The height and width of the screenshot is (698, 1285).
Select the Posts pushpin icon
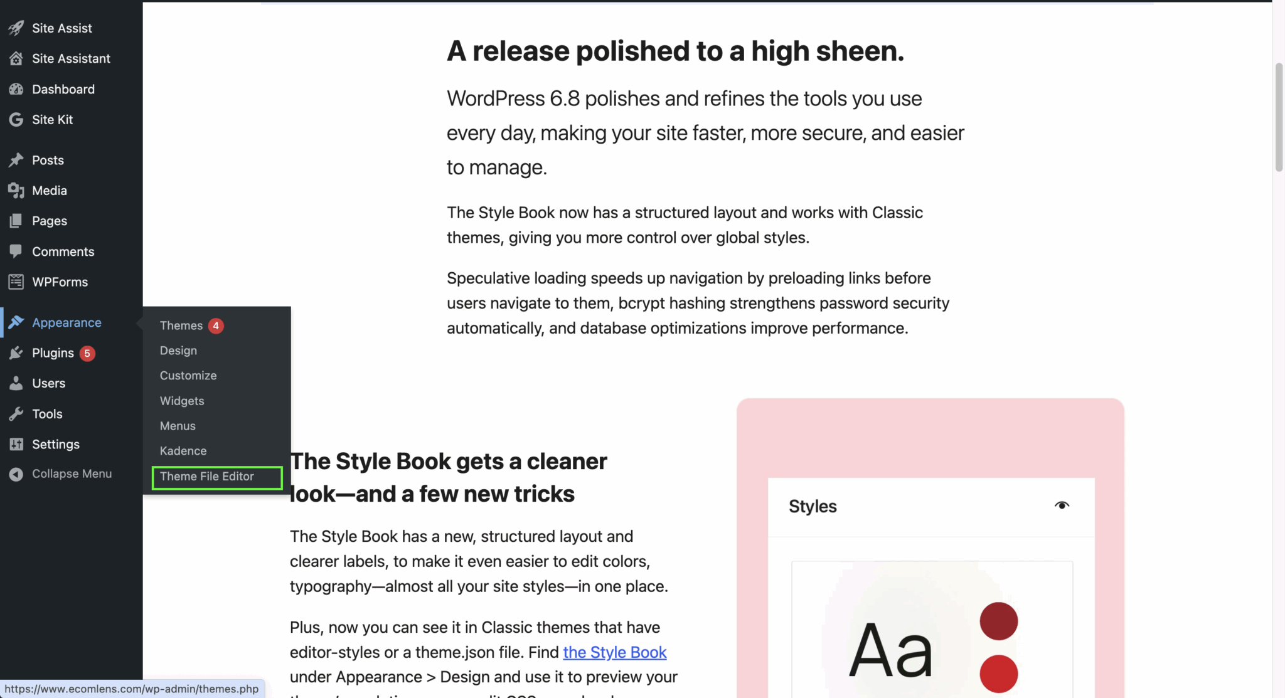pos(16,160)
